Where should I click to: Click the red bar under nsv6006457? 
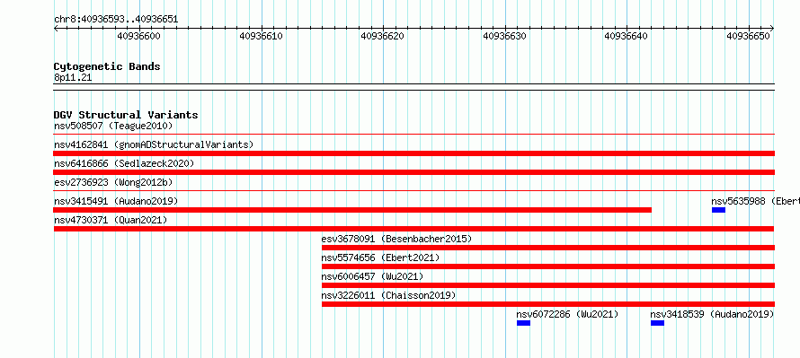coord(548,285)
